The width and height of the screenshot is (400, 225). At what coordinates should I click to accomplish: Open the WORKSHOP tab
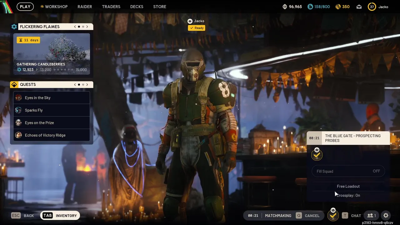56,7
